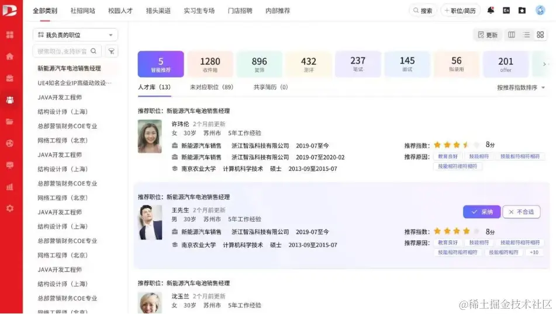Switch to card grid view icon
This screenshot has width=556, height=314.
click(540, 34)
